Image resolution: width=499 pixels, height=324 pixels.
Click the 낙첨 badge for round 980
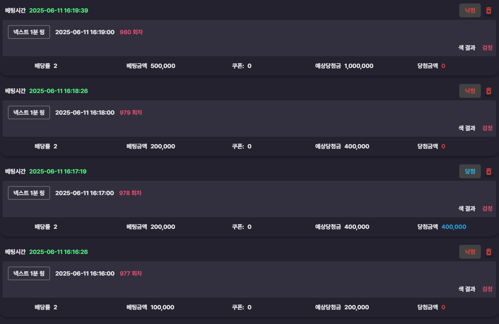coord(470,10)
